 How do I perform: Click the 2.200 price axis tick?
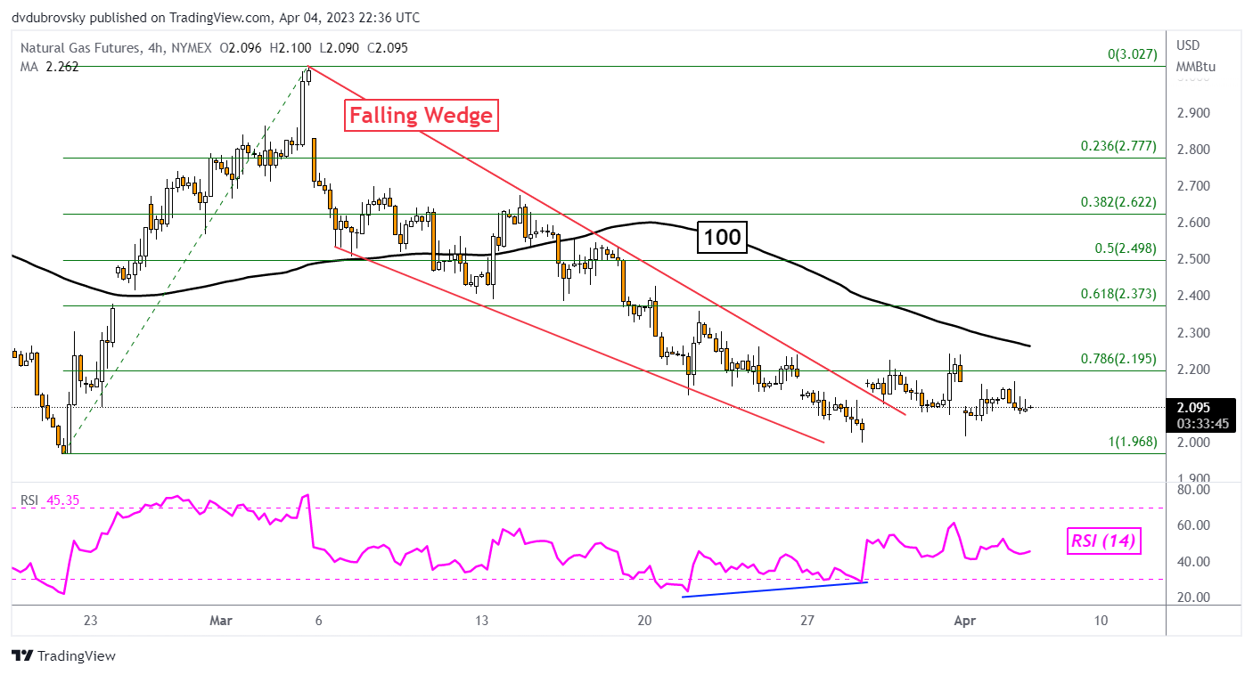coord(1192,370)
